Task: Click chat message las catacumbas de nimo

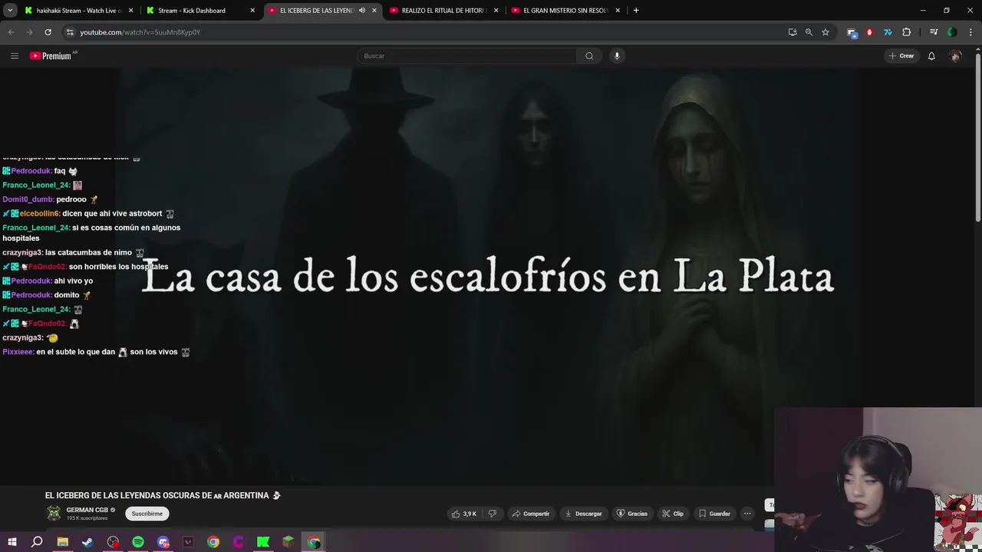Action: (88, 253)
